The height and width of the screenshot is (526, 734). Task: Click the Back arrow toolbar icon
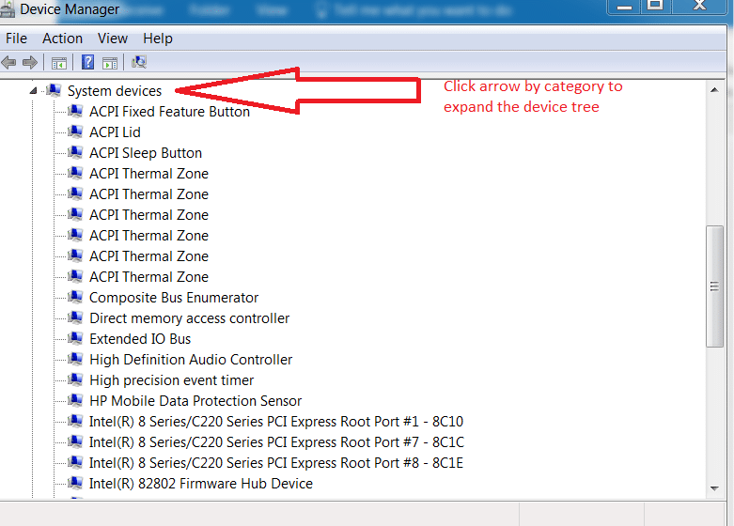point(9,63)
